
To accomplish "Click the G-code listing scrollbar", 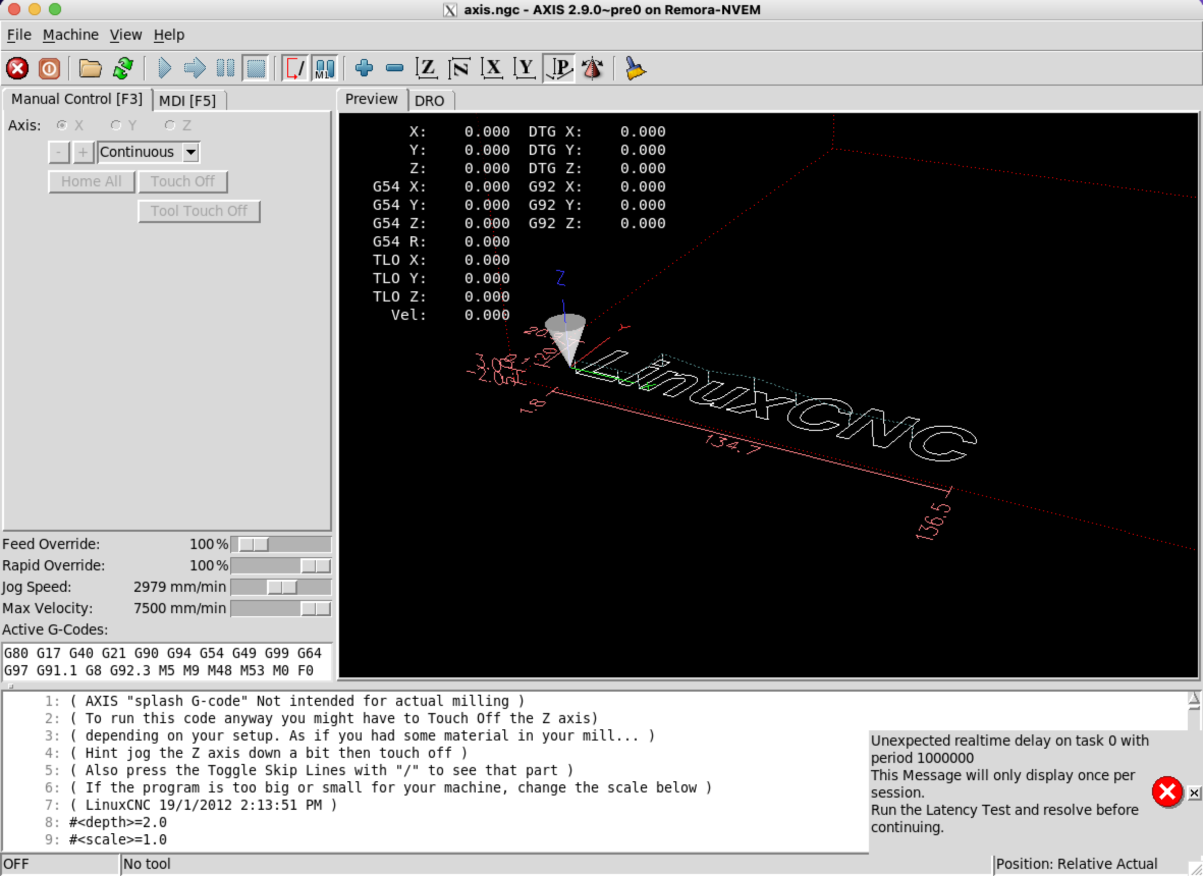I will [1193, 710].
